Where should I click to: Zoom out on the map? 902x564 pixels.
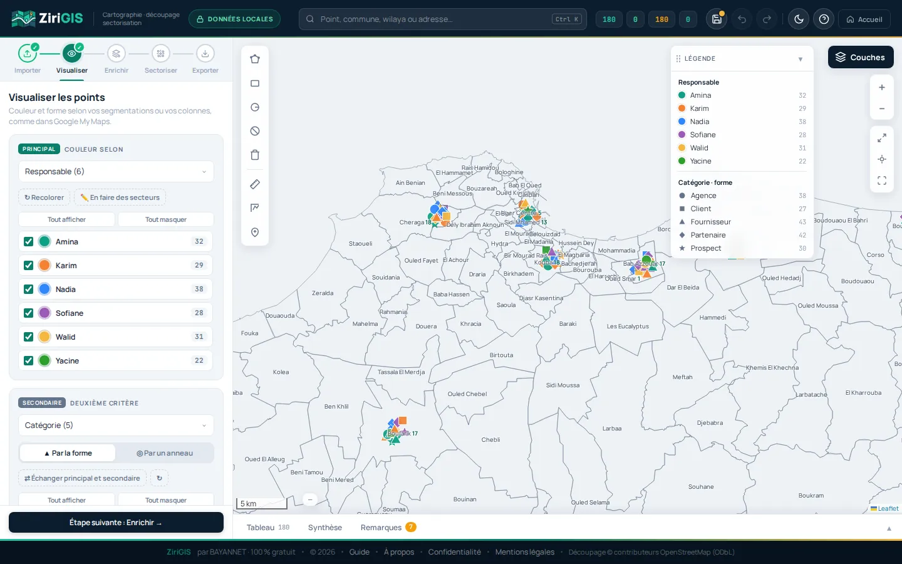[x=882, y=109]
